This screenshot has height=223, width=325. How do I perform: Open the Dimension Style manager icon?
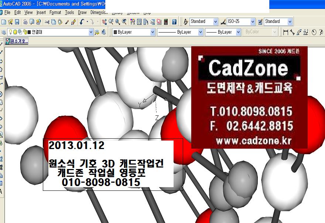coord(223,21)
